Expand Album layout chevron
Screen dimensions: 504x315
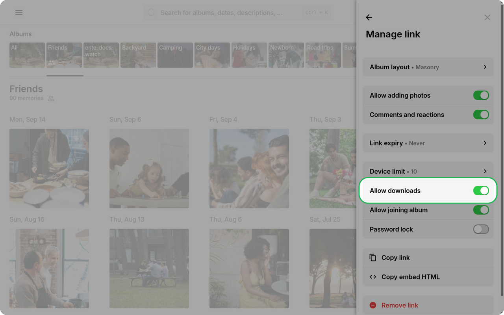[485, 67]
